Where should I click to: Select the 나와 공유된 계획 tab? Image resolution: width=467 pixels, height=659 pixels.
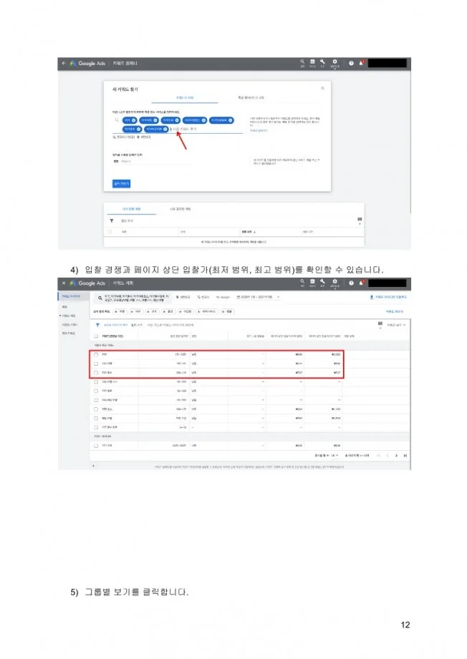[180, 209]
